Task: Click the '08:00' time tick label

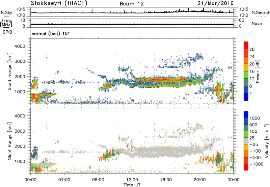Action: click(x=98, y=180)
